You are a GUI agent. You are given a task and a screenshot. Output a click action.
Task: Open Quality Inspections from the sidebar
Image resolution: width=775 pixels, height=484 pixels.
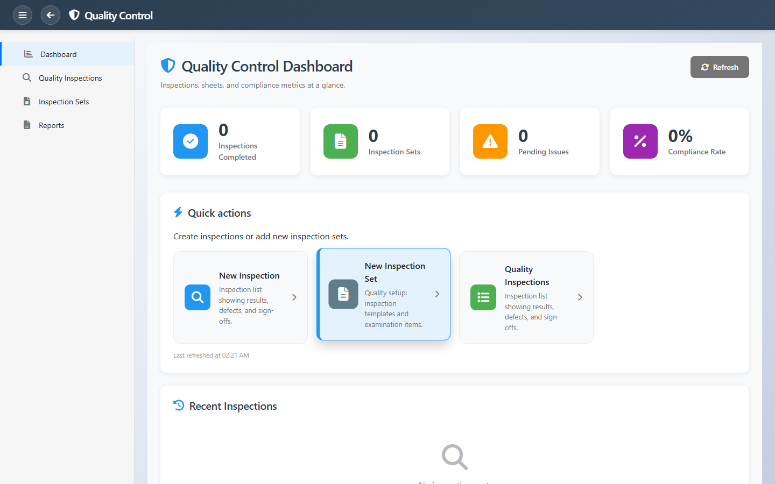pos(70,78)
